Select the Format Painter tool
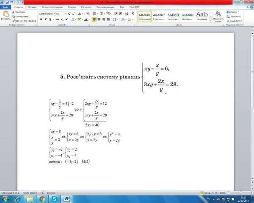The height and width of the screenshot is (203, 254). tap(24, 21)
